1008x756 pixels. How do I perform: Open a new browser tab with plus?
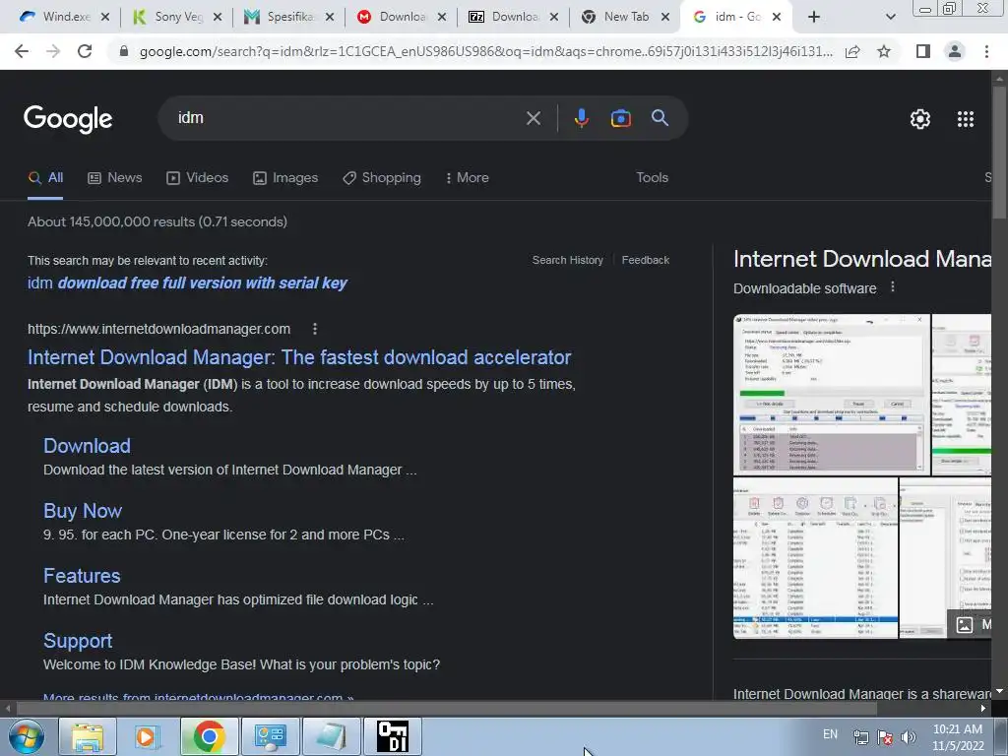(814, 17)
